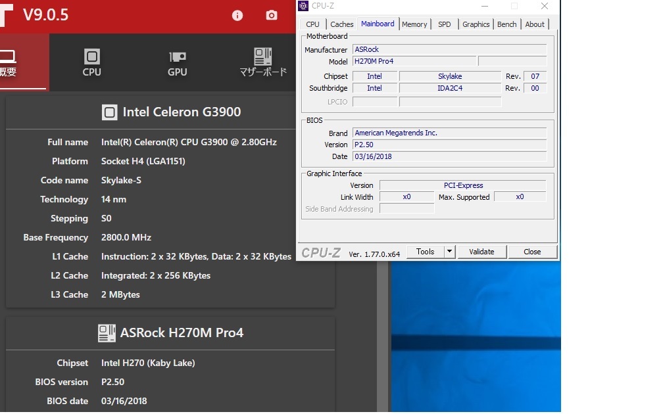Click the Close button in CPU-Z
This screenshot has height=414, width=663.
click(532, 252)
